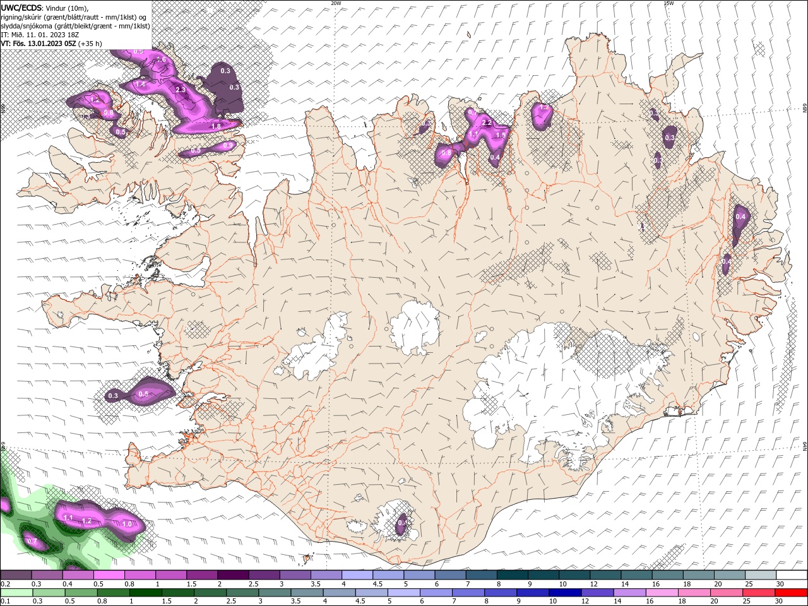Viewport: 808px width, 606px height.
Task: Click the 'VT: Fös. 13.01.2023 05Z' valid time
Action: (x=39, y=44)
